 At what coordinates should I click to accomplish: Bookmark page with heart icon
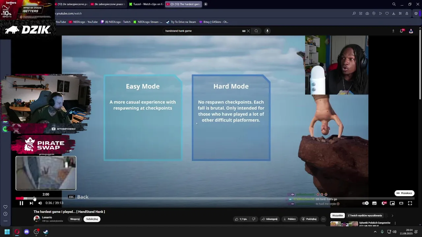(387, 13)
